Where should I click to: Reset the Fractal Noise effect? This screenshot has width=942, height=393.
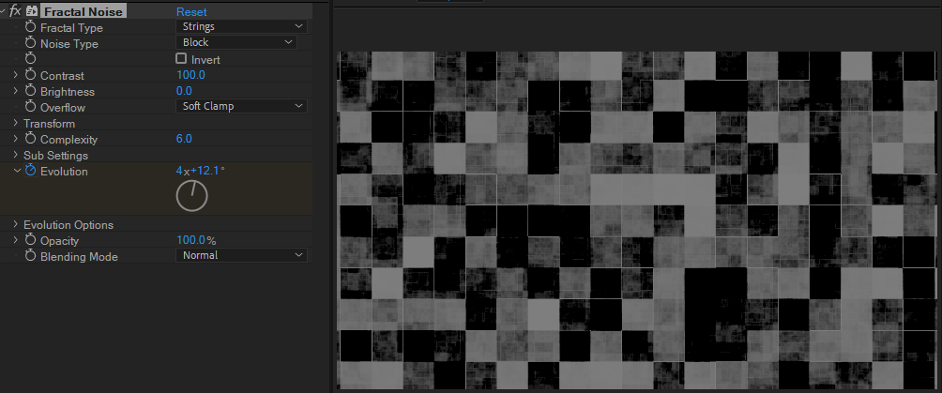[191, 11]
